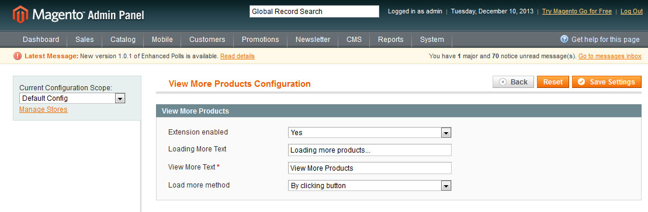The height and width of the screenshot is (212, 648).
Task: Click the 'Extension enabled' label
Action: pos(198,132)
